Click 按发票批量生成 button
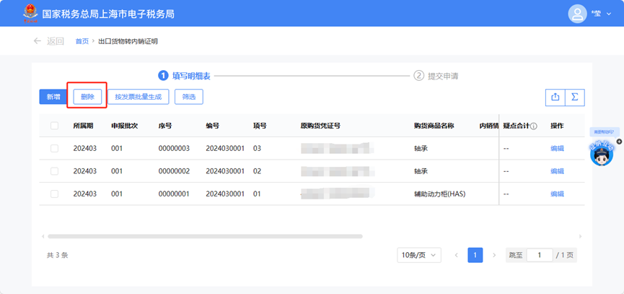 click(x=138, y=97)
